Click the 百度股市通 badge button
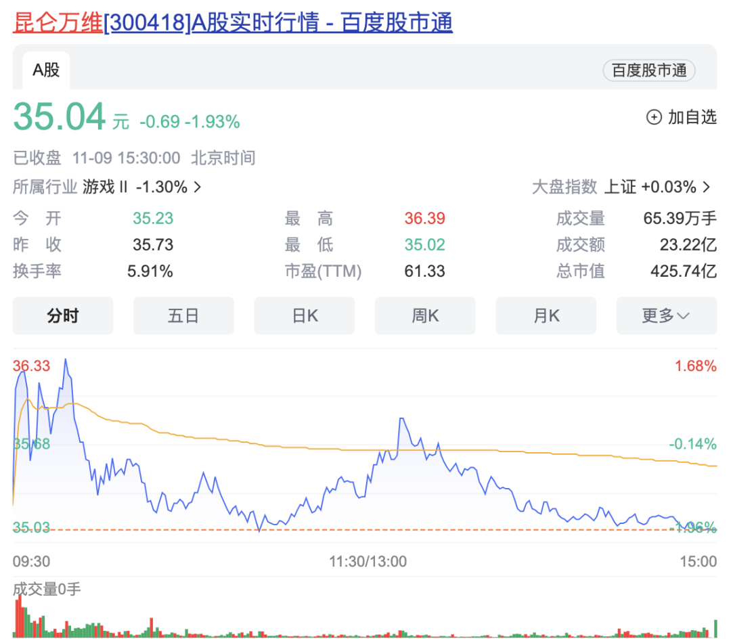Image resolution: width=731 pixels, height=639 pixels. [x=649, y=70]
